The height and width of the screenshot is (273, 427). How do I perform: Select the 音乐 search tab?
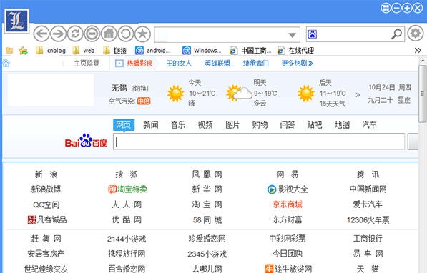pyautogui.click(x=178, y=125)
